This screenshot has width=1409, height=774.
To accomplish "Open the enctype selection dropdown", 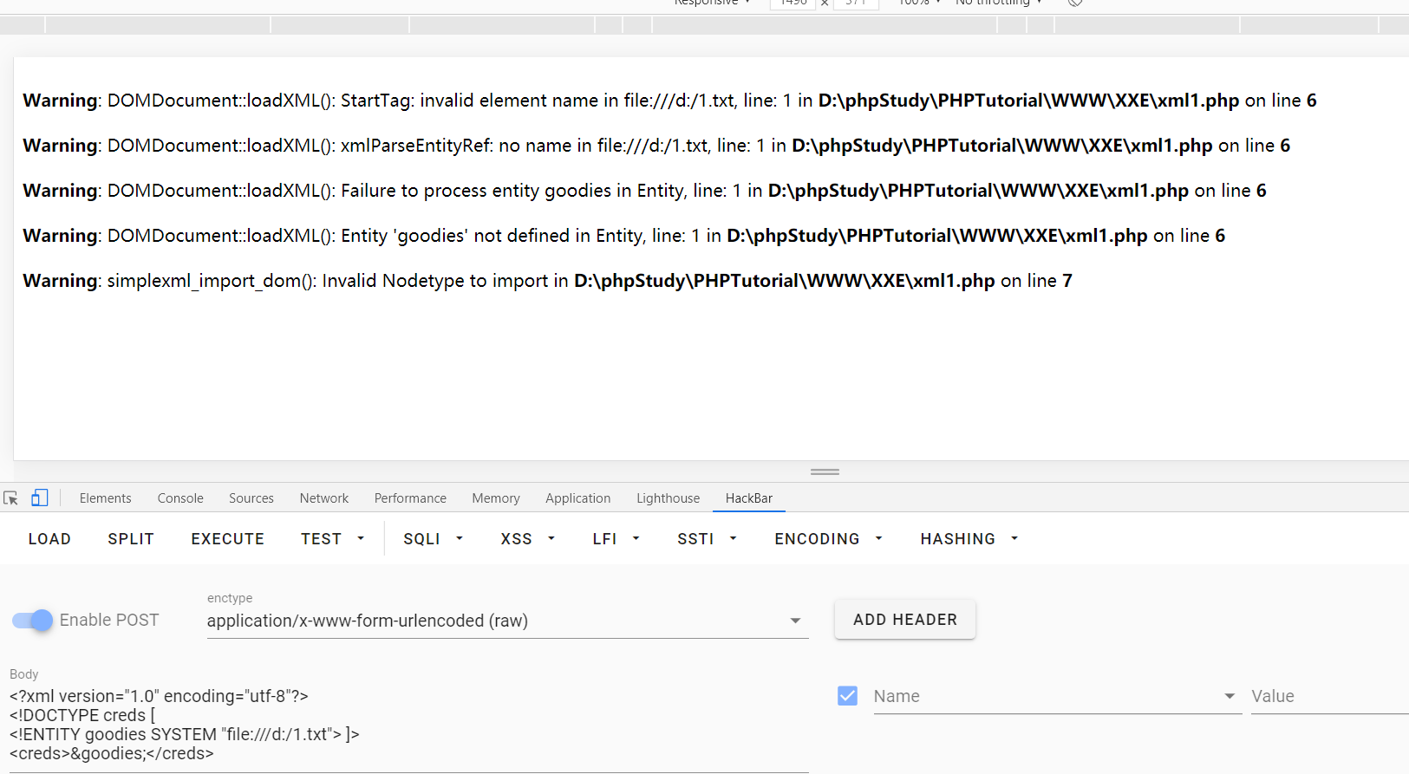I will tap(507, 621).
